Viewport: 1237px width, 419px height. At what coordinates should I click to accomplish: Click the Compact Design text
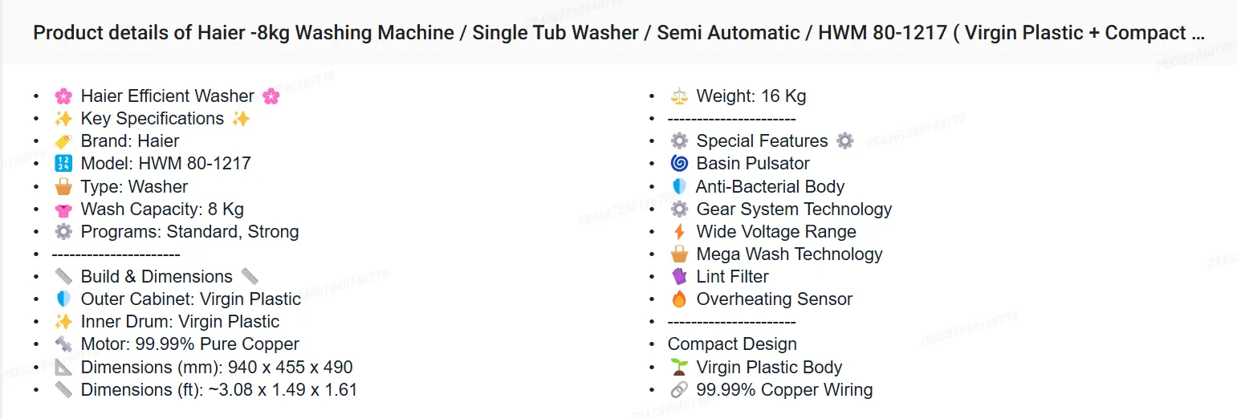[732, 344]
